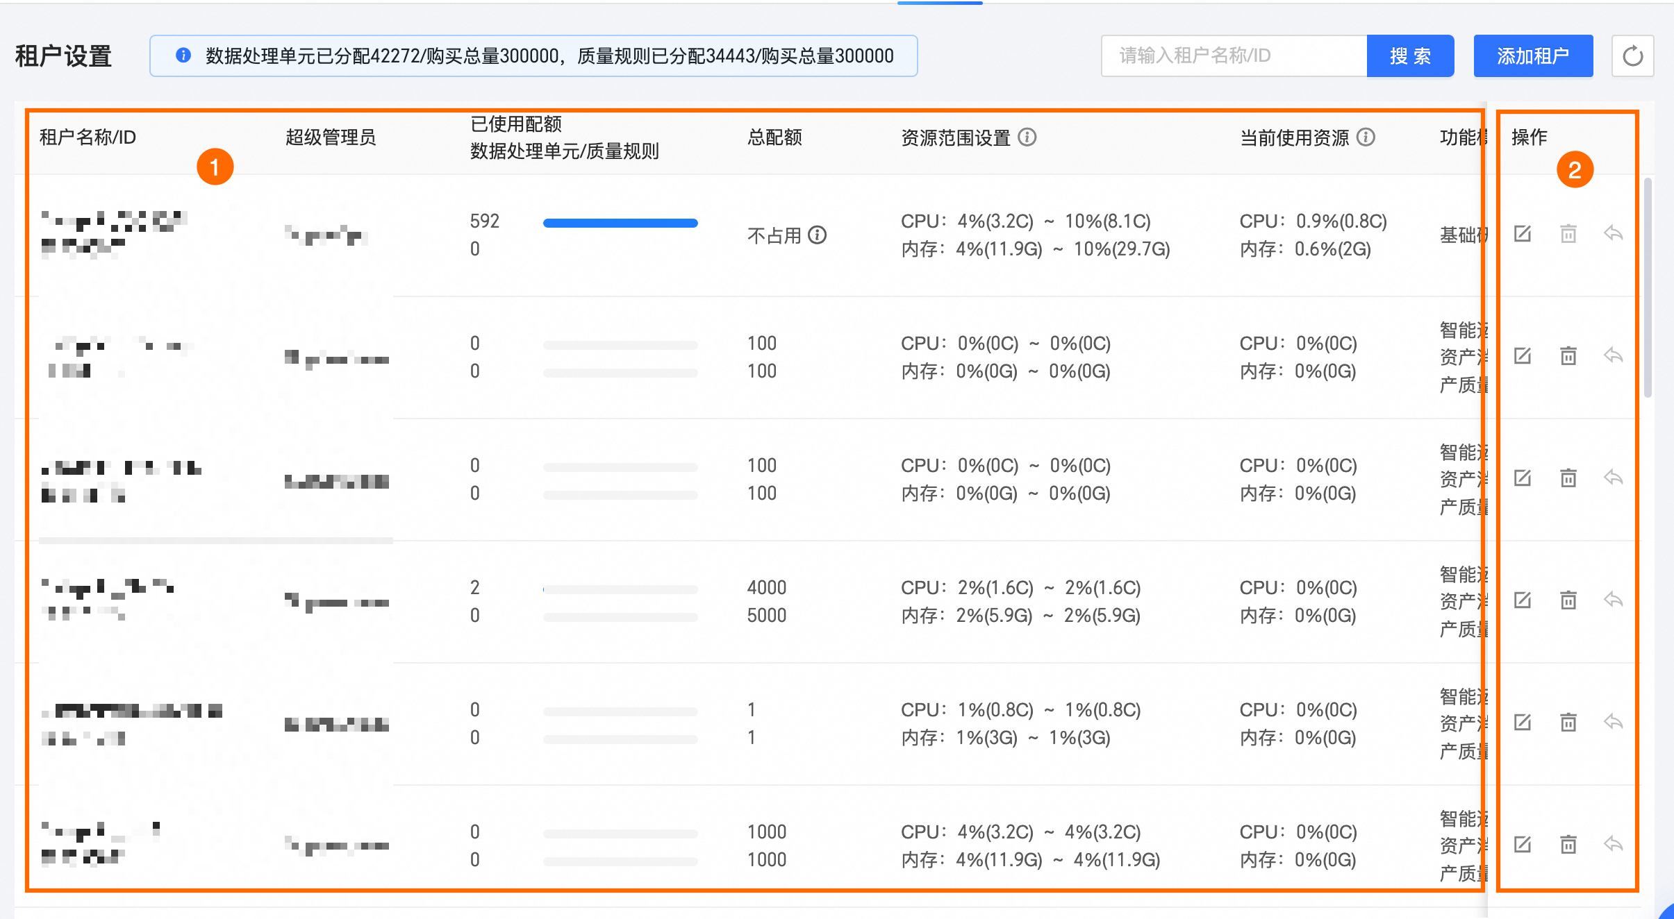Screen dimensions: 1674x919
Task: Click the 操作 column header
Action: (1530, 137)
